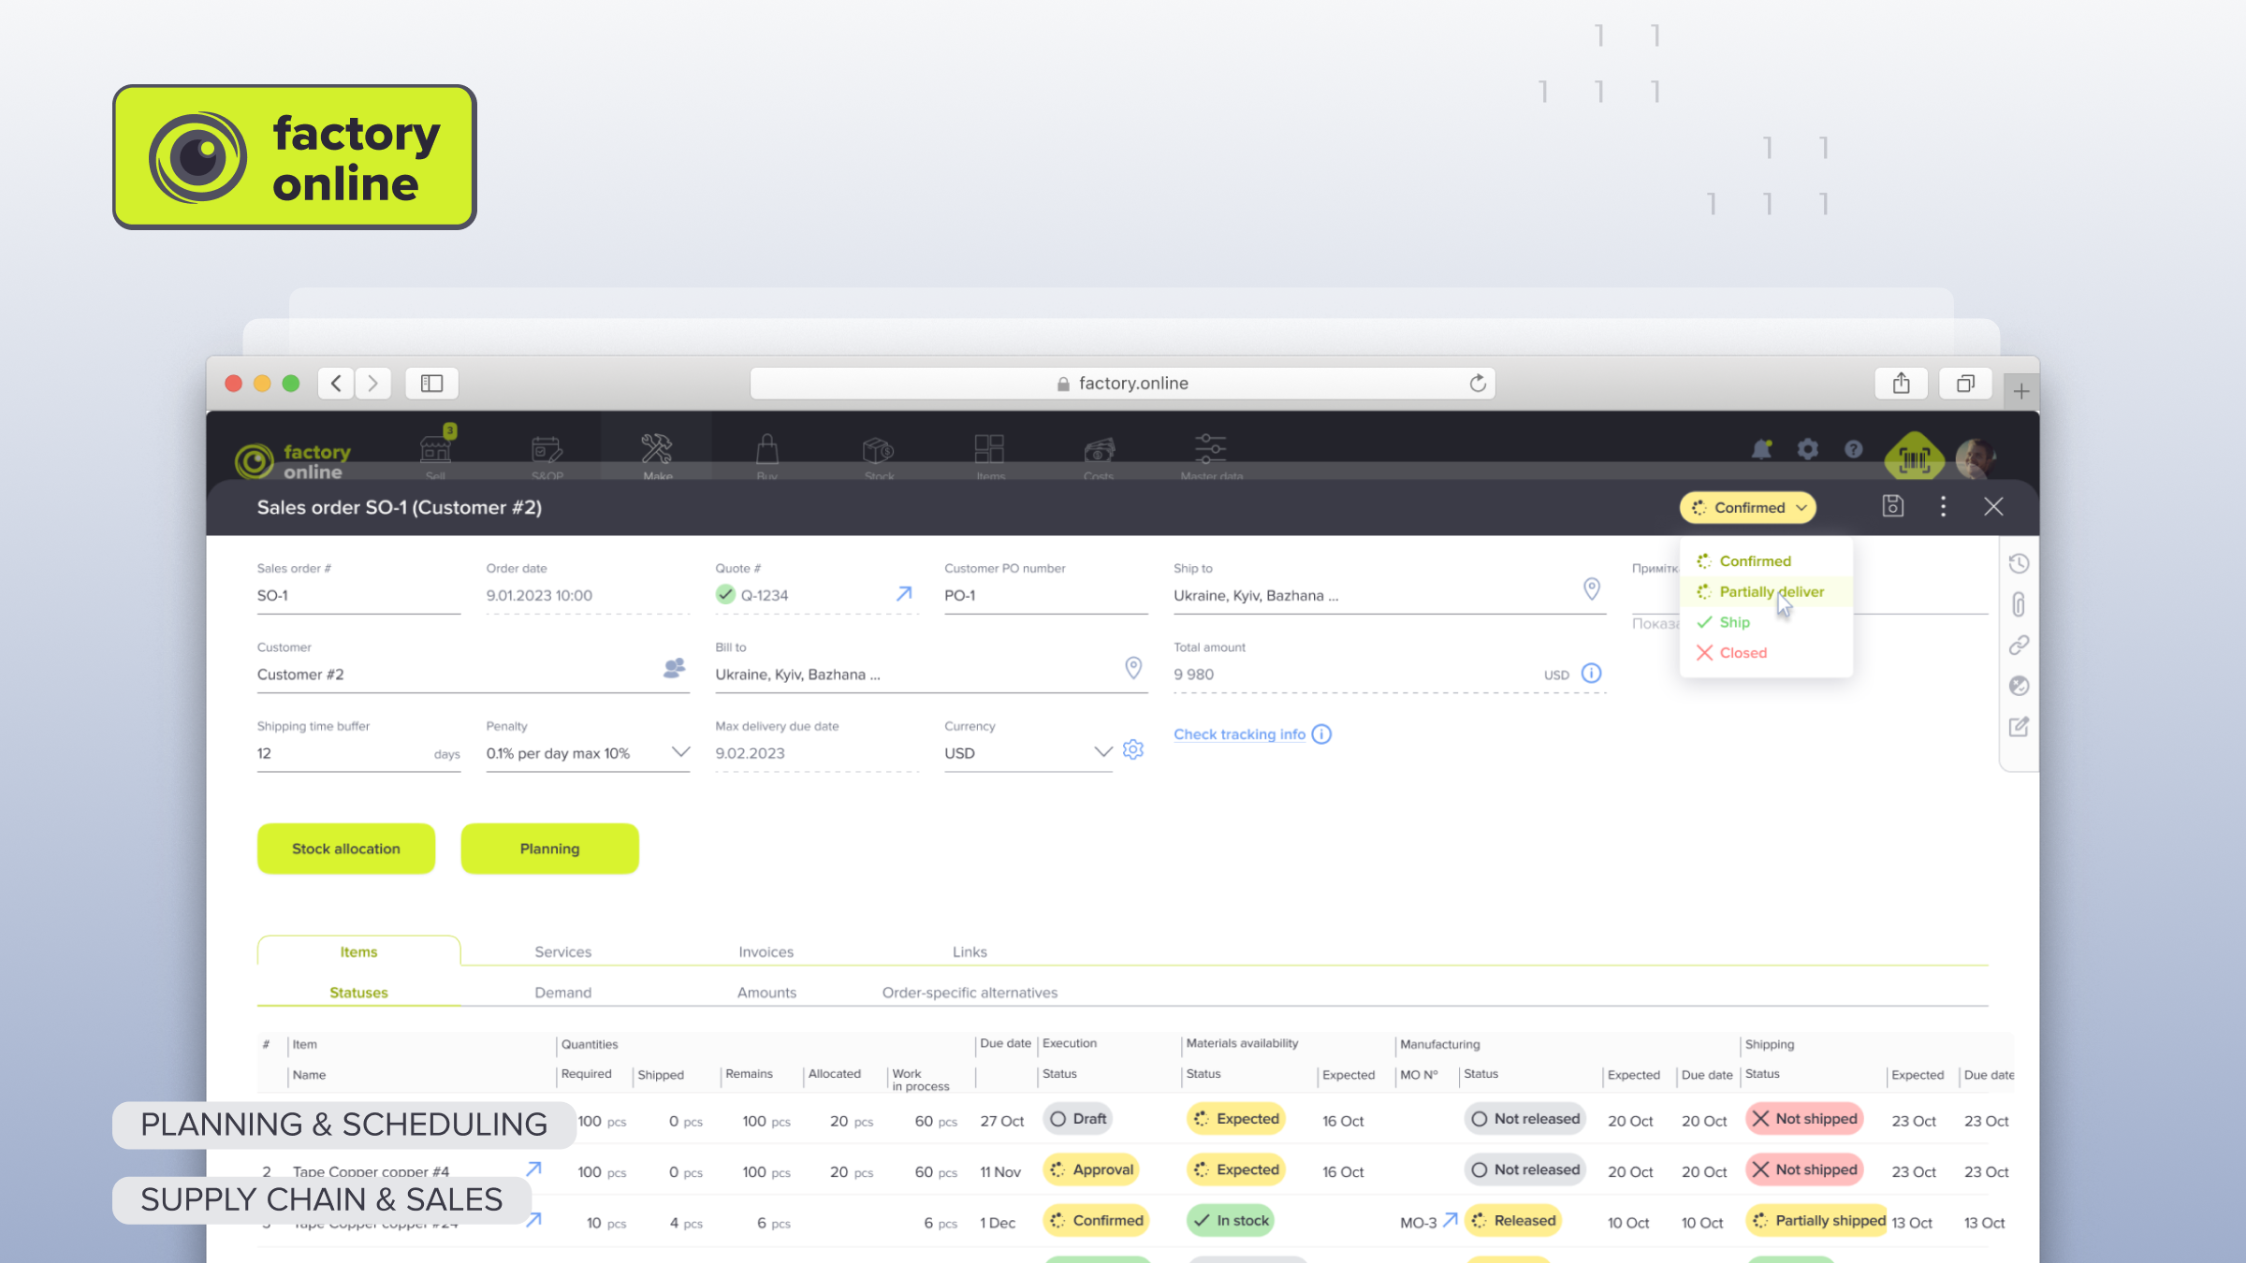
Task: Switch to Order-specific alternatives sub-tab
Action: [x=970, y=993]
